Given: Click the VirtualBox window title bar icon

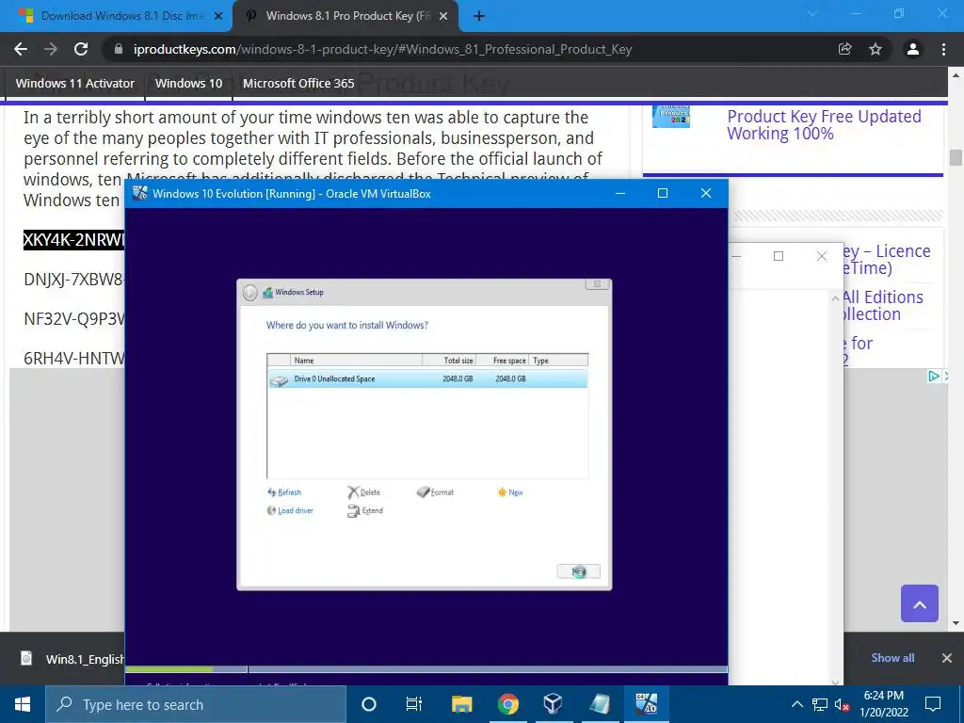Looking at the screenshot, I should [140, 193].
